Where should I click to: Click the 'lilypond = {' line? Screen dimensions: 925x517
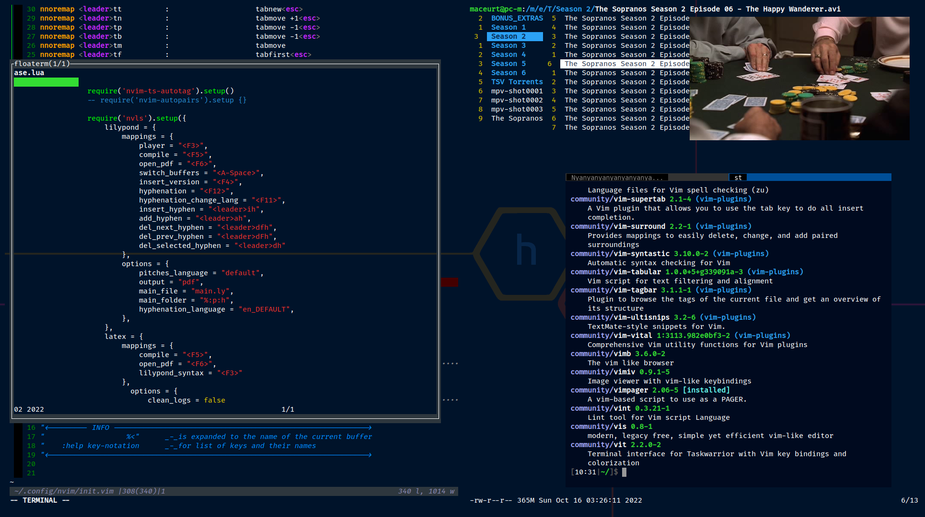click(x=130, y=127)
